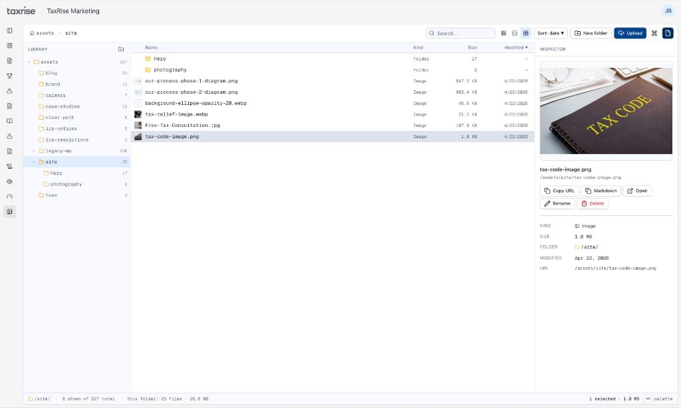Open the open-book icon in left rail
The image size is (681, 408).
click(9, 121)
